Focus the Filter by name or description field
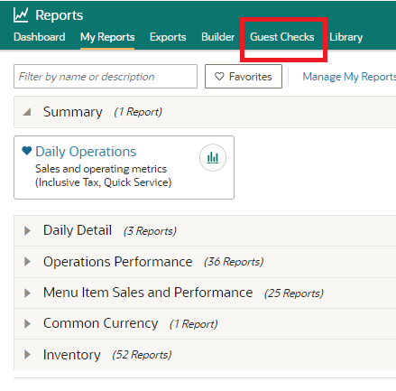The image size is (396, 391). (x=106, y=77)
